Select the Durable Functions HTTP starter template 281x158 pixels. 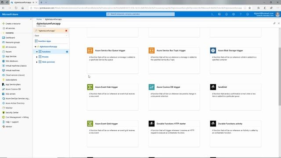(174, 133)
